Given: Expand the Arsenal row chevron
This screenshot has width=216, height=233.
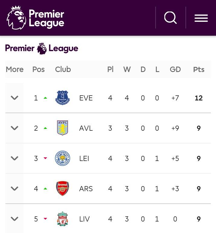Looking at the screenshot, I should 15,189.
